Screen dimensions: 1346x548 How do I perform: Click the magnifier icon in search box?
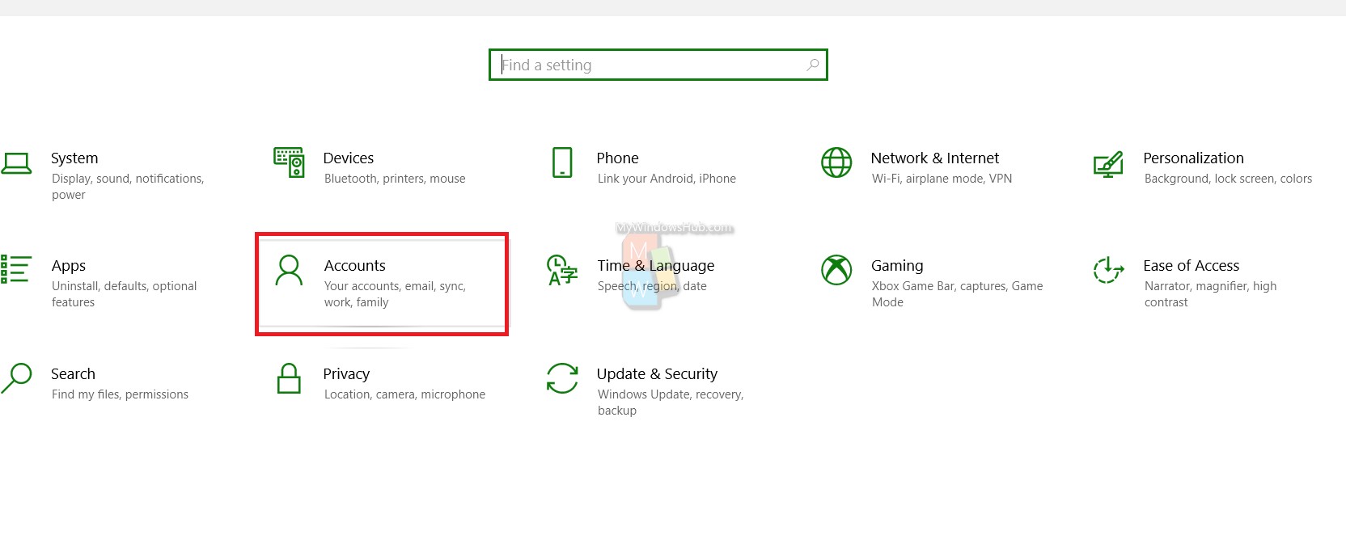[x=813, y=65]
